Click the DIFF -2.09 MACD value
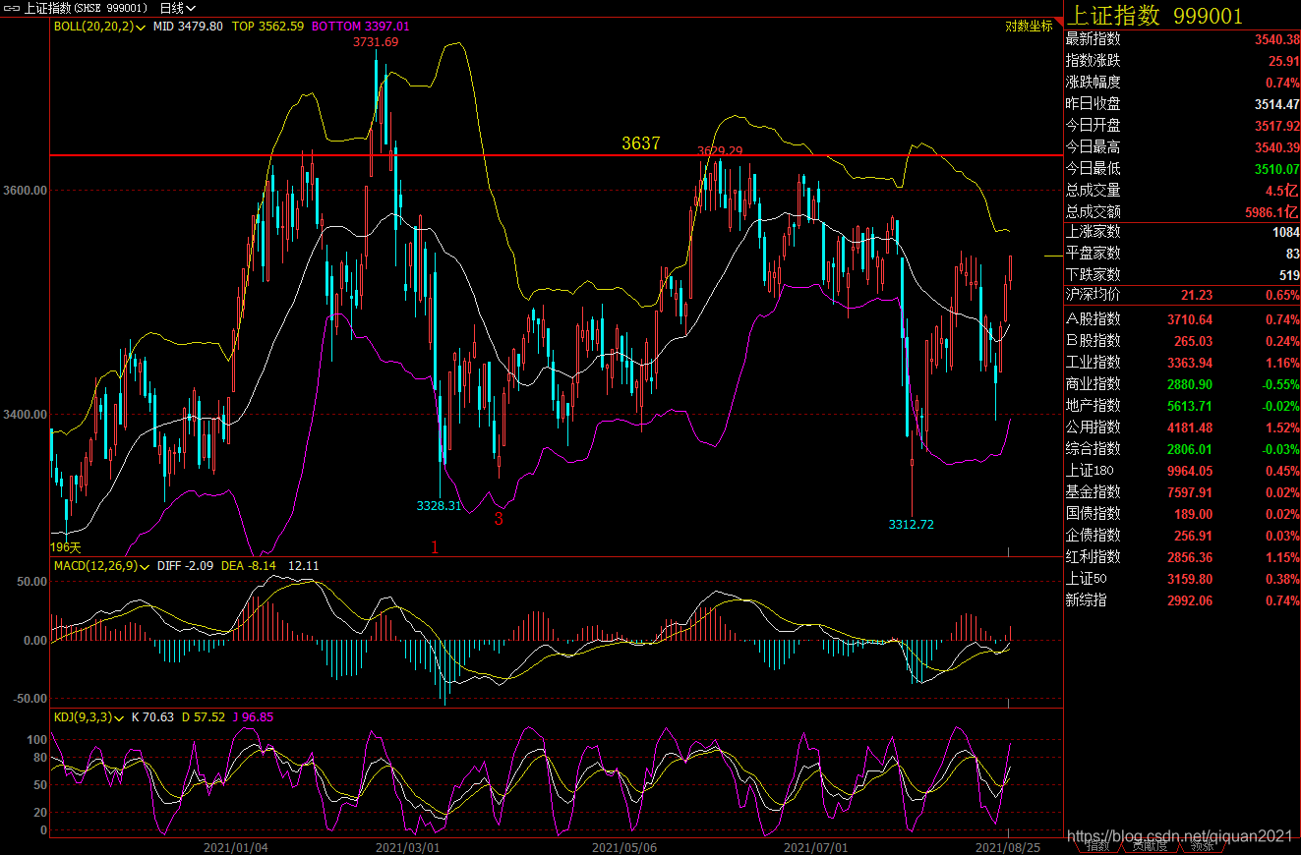 187,566
